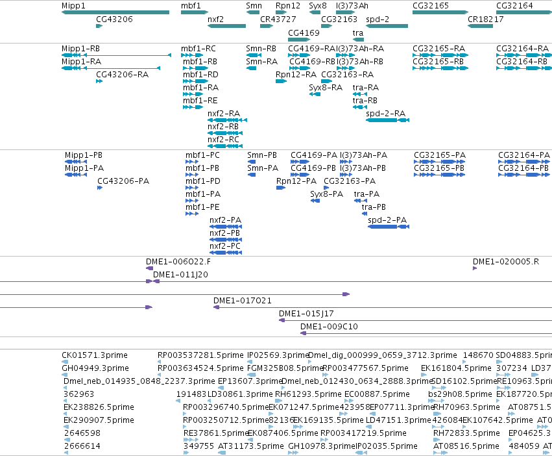Open protein mbf1-PC
Viewport: 552px width, 456px height.
tap(192, 162)
